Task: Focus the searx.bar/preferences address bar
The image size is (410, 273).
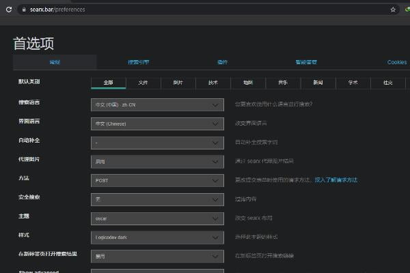Action: click(208, 10)
